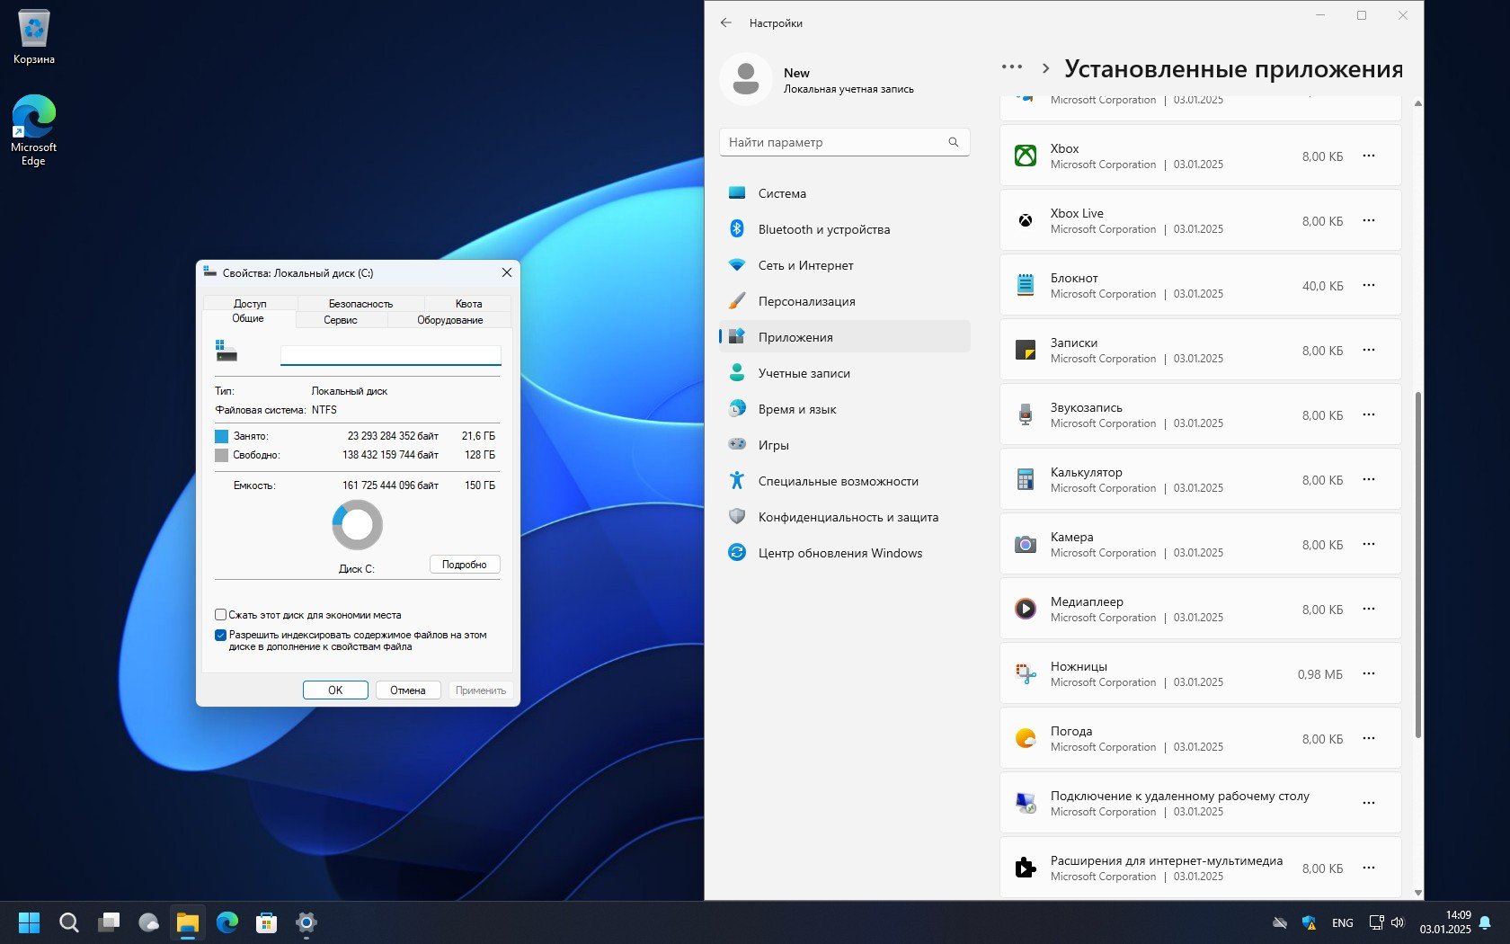Switch to the Безопасность tab

360,304
